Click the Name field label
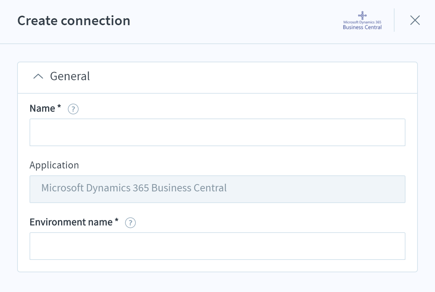 45,108
